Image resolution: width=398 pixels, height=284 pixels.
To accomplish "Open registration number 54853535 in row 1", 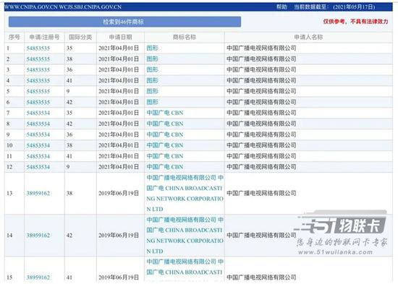I will point(38,48).
